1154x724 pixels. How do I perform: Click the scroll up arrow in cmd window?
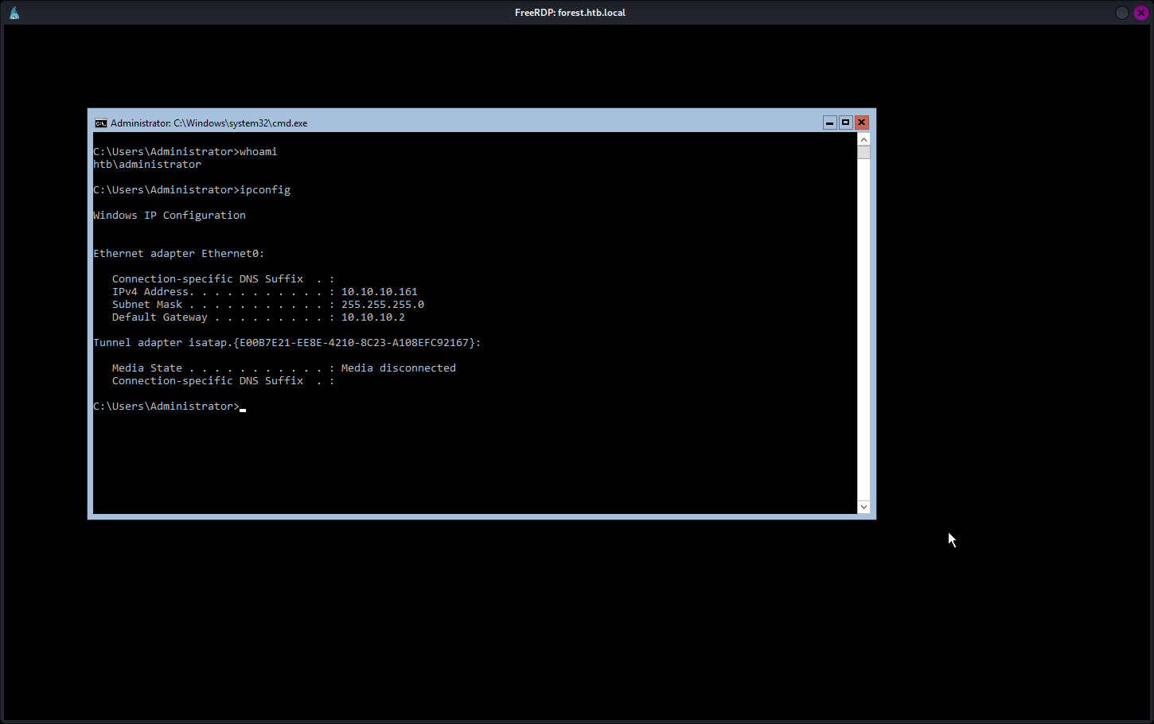point(864,139)
